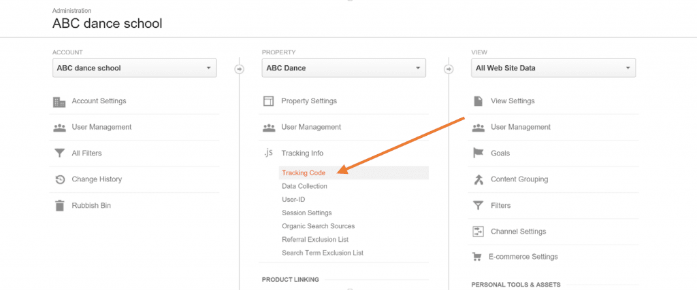The height and width of the screenshot is (290, 697).
Task: Click the PRODUCT LINKING section heading
Action: tap(290, 280)
